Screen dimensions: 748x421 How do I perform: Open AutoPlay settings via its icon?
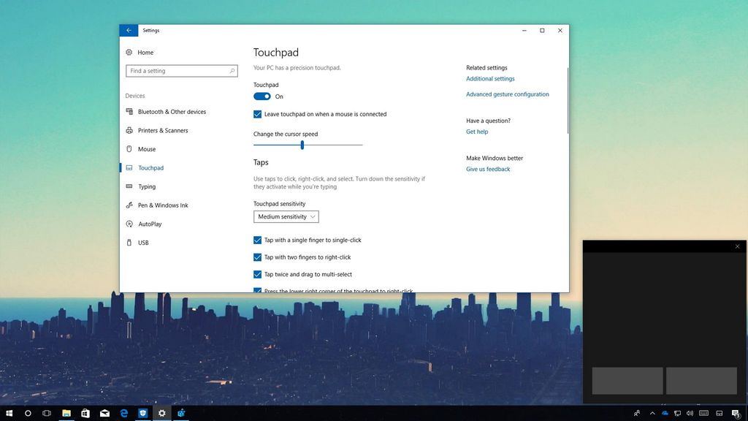pos(129,224)
